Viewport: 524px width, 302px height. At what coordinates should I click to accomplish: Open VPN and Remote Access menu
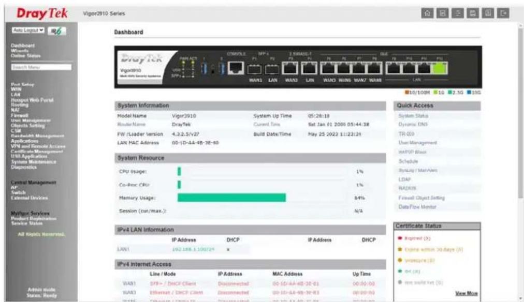tap(38, 146)
